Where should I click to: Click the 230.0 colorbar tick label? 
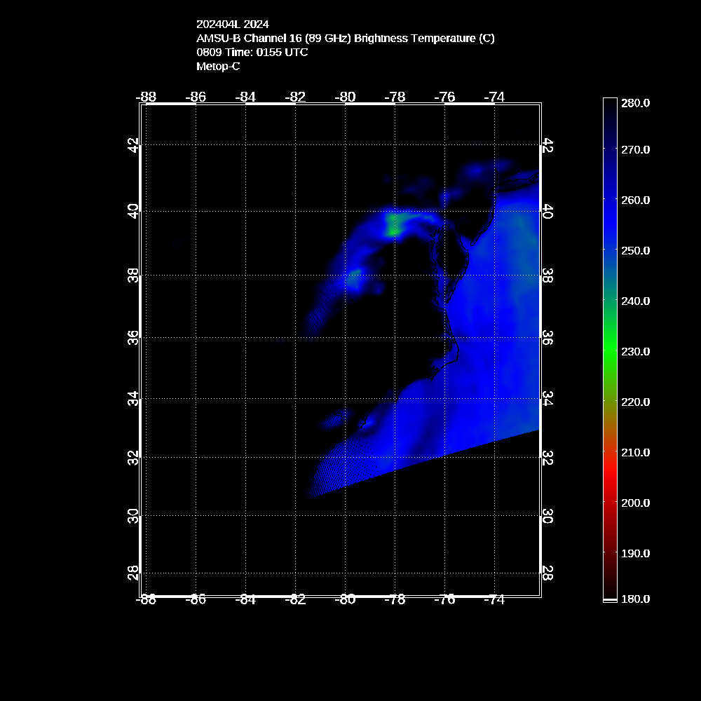coord(636,351)
